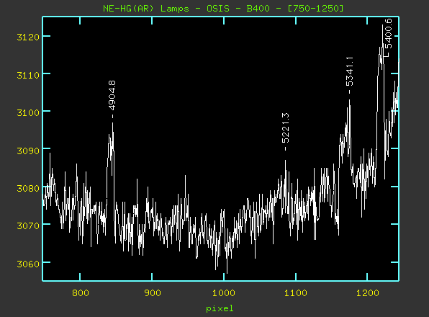This screenshot has width=429, height=317.
Task: Click the peak below the 5341.1 label
Action: 349,100
